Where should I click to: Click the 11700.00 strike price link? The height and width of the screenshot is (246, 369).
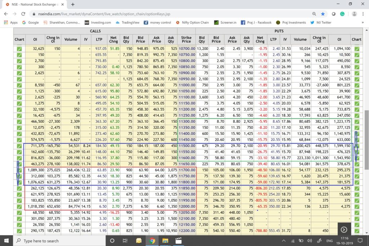(187, 170)
